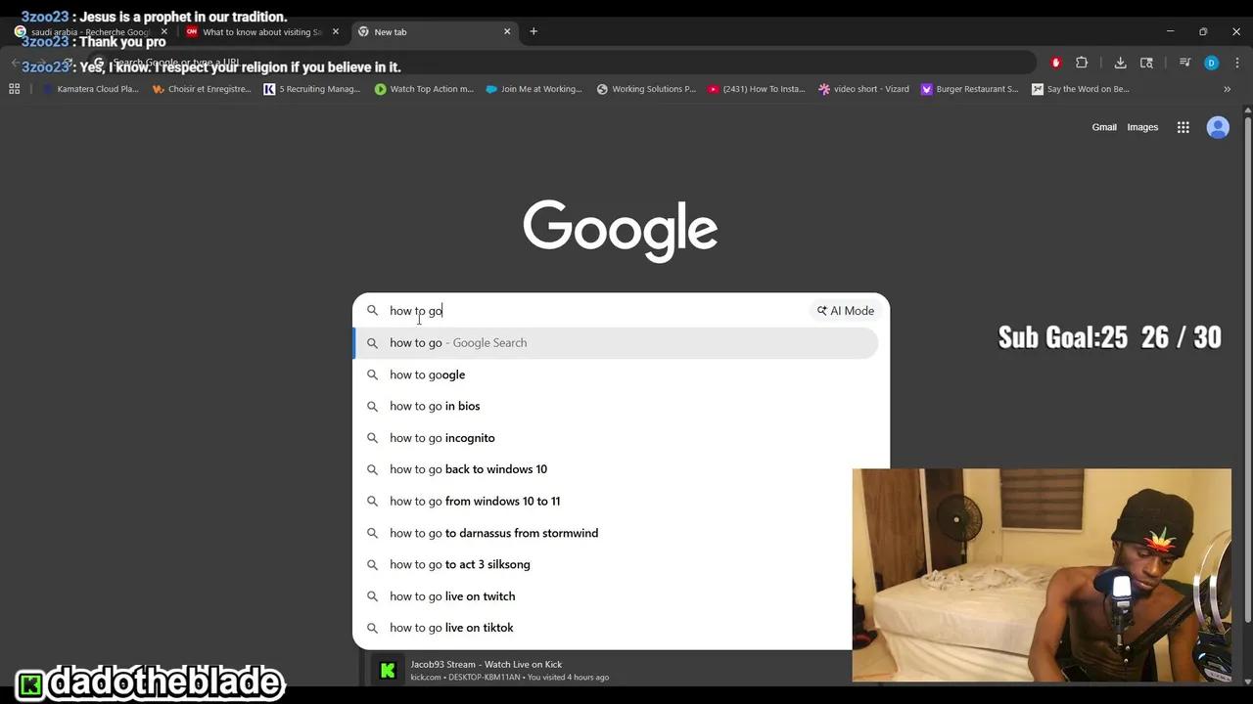Select suggestion 'how to go in bios'
Screen dimensions: 1253x704
pyautogui.click(x=616, y=406)
